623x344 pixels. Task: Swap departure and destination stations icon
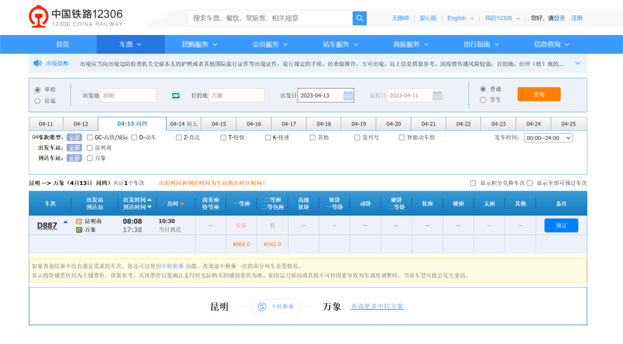pos(175,96)
